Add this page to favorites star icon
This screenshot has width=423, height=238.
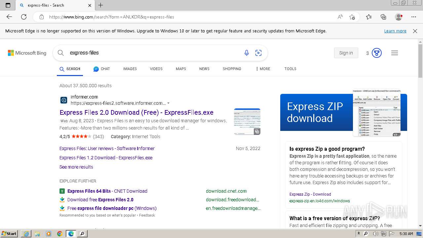tap(352, 17)
